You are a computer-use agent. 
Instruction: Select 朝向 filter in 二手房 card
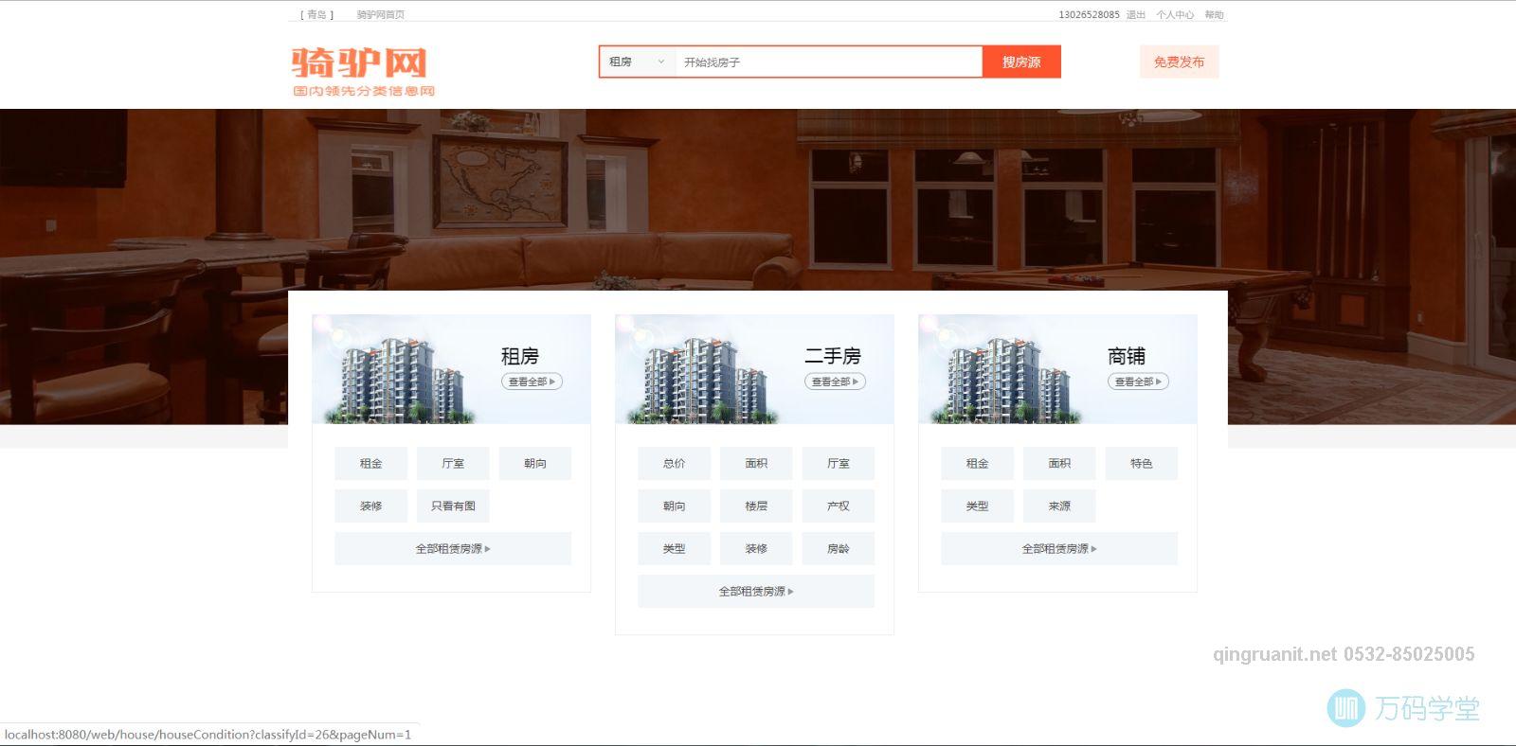pos(675,506)
